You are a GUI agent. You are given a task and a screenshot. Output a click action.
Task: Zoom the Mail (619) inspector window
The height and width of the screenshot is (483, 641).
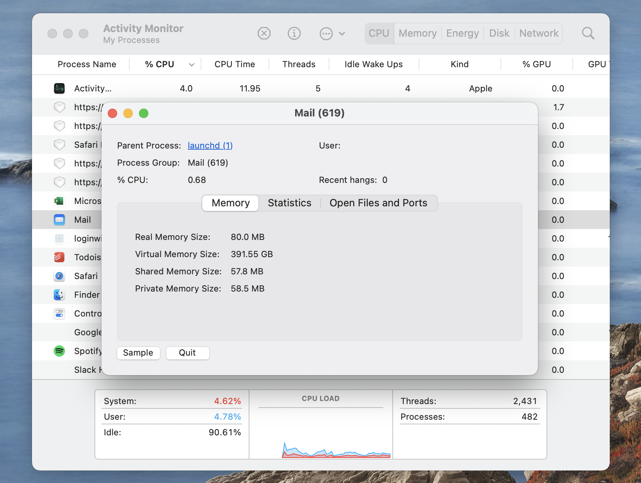(144, 113)
